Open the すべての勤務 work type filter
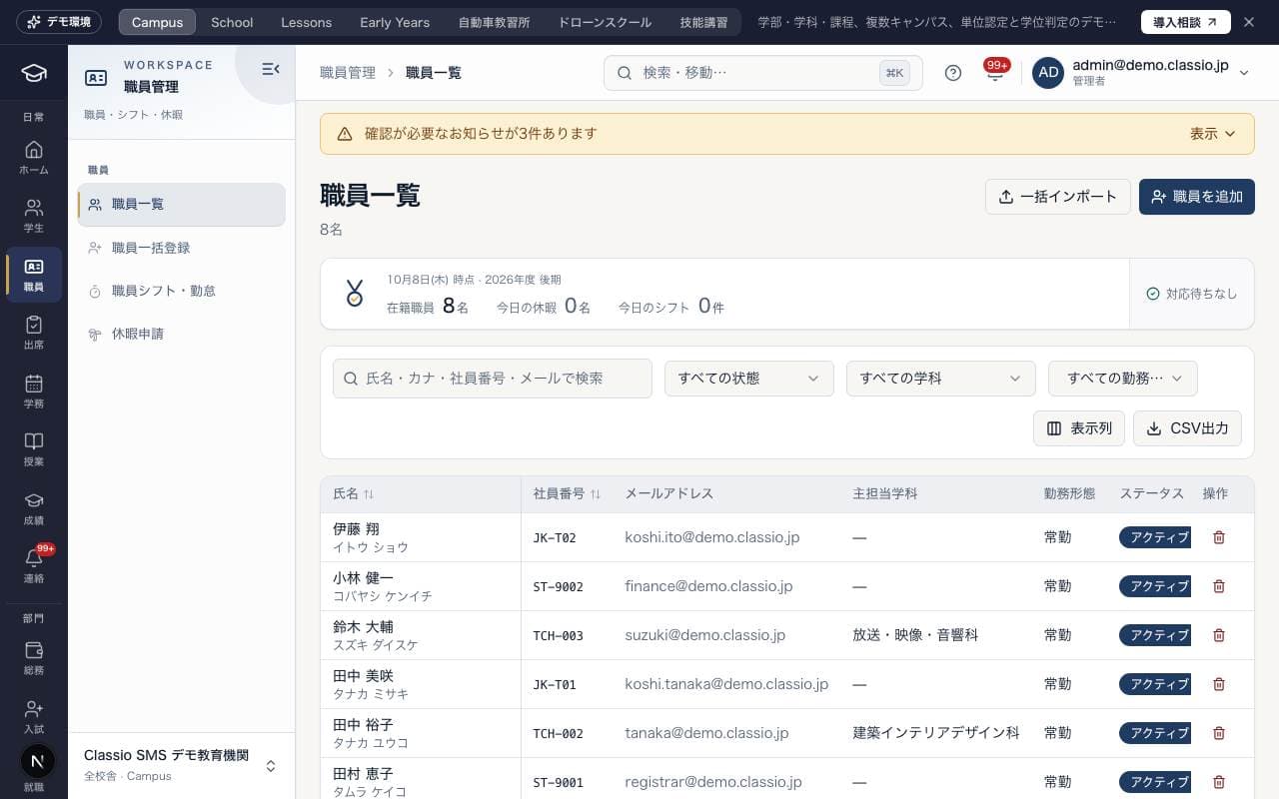The image size is (1279, 799). [x=1123, y=379]
